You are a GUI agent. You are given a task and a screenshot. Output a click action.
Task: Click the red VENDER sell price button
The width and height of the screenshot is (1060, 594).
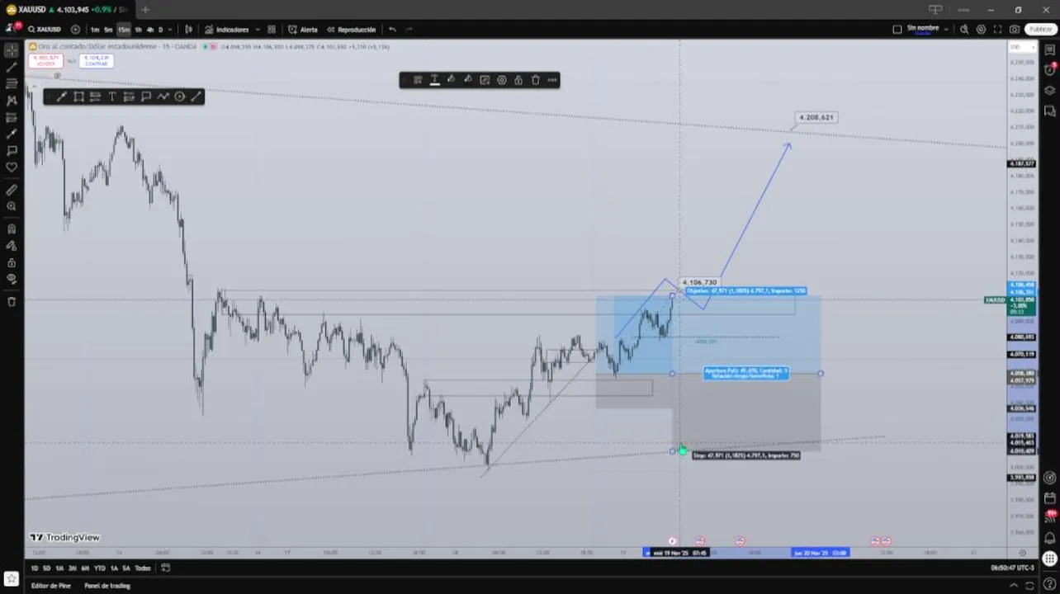pos(46,60)
